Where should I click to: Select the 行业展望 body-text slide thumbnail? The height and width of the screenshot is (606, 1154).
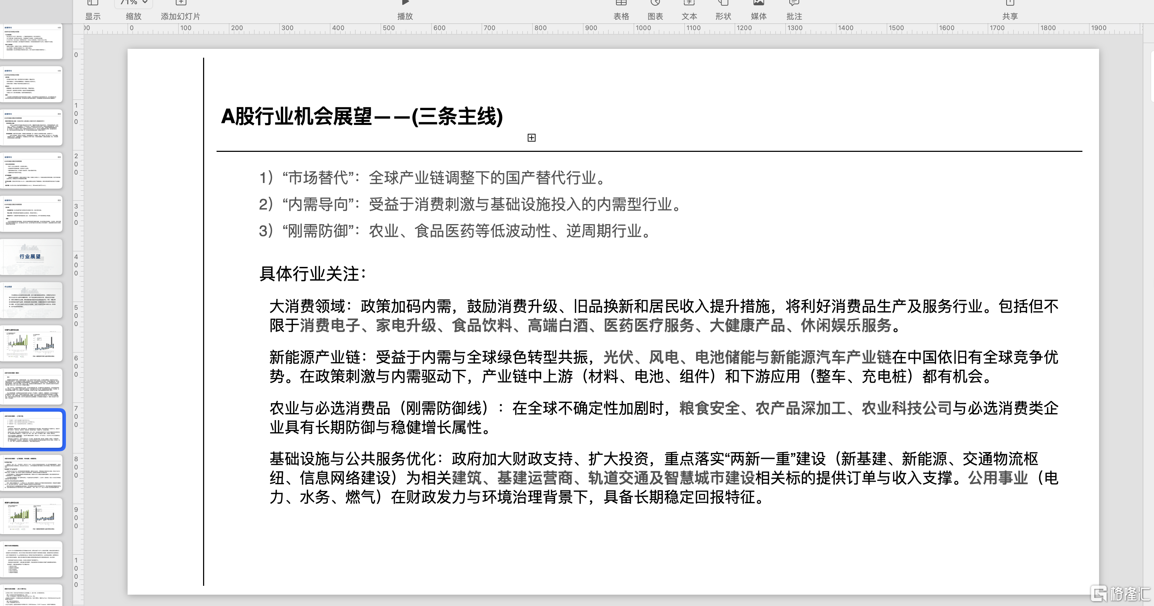[31, 300]
